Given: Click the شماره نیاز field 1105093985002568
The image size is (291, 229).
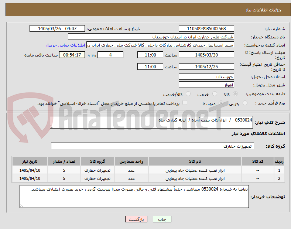Looking at the screenshot, I should [206, 28].
